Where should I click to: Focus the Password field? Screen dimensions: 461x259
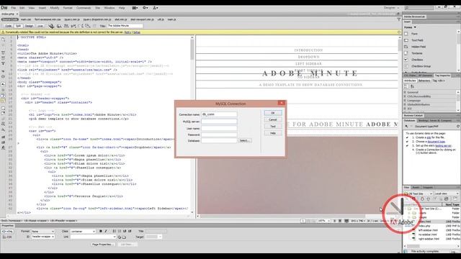click(219, 135)
